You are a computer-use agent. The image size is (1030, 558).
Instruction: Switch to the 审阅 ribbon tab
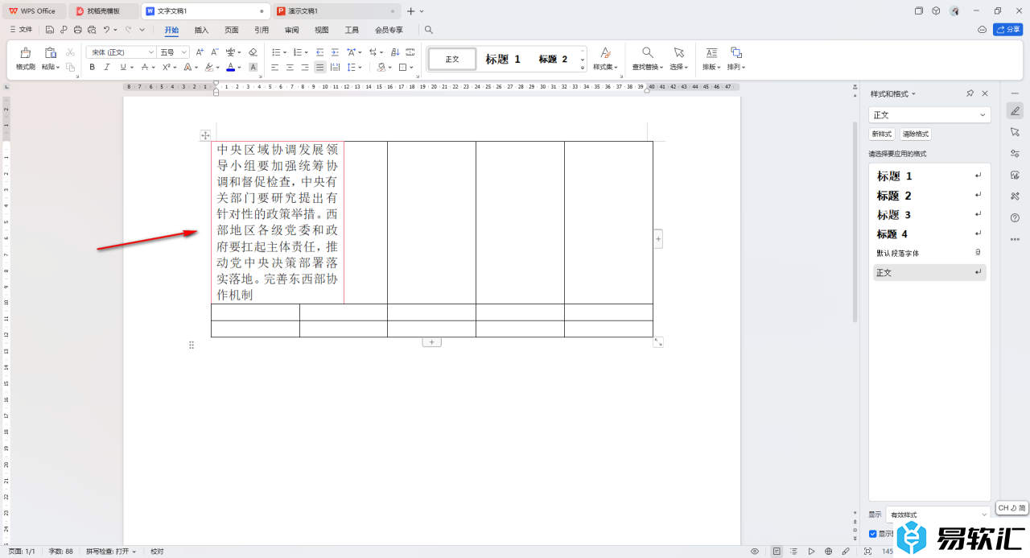pyautogui.click(x=291, y=30)
